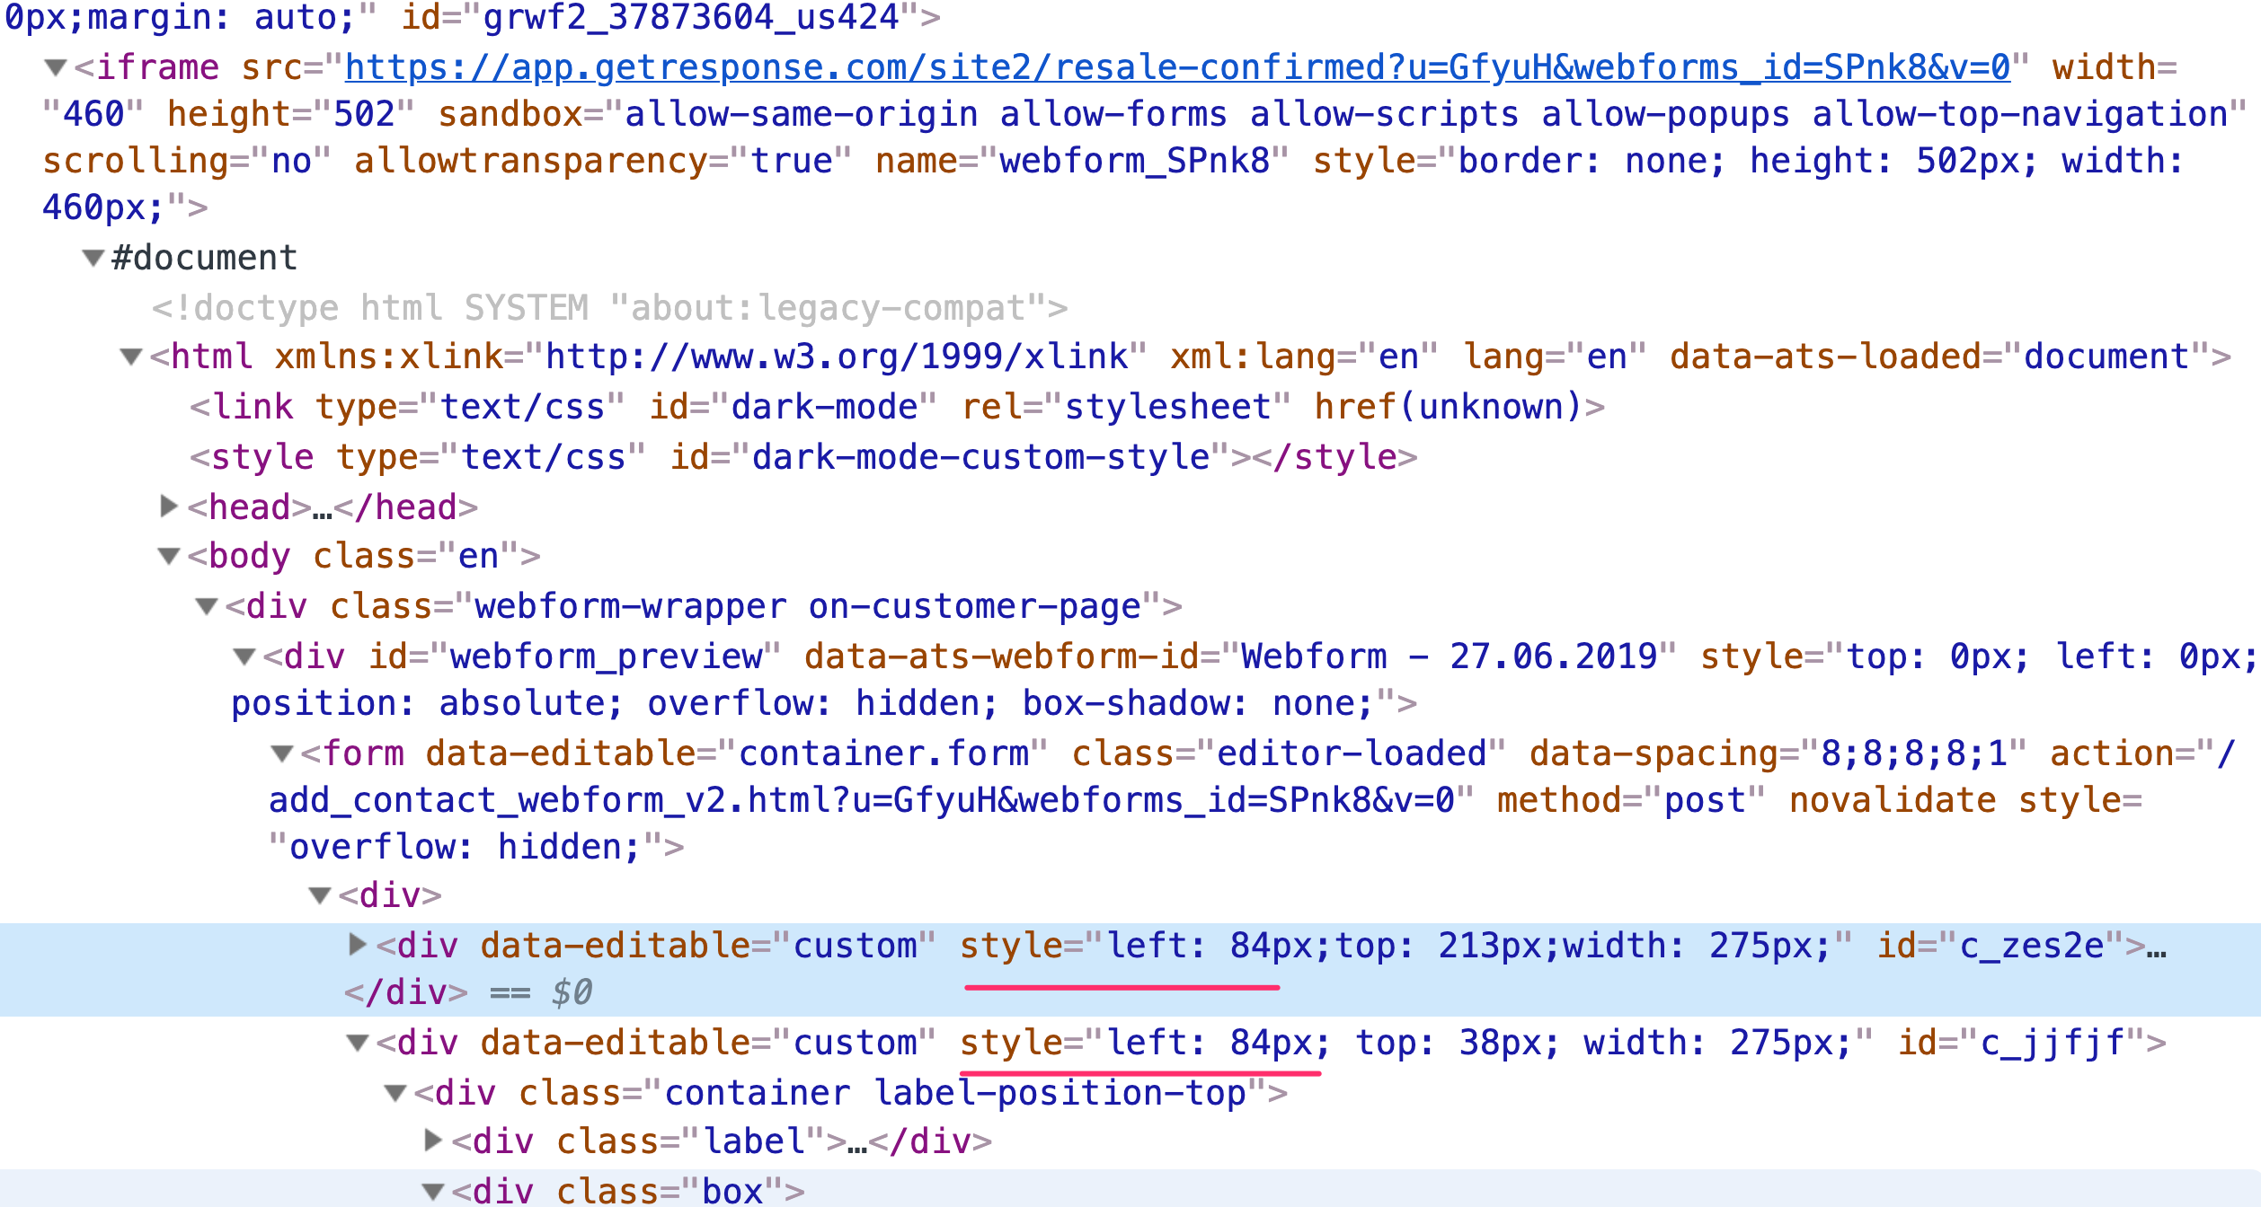
Task: Collapse the c_jjfjf custom div
Action: click(358, 1043)
